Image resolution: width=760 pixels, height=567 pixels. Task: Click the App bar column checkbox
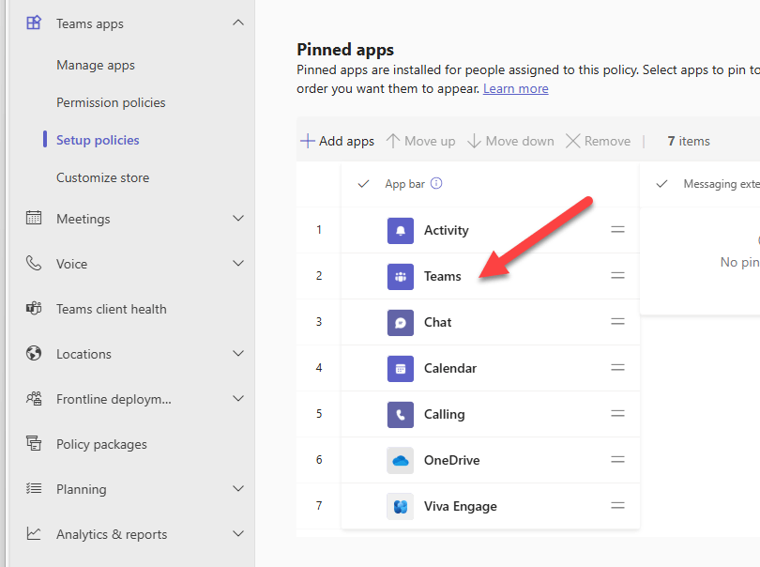(x=362, y=184)
